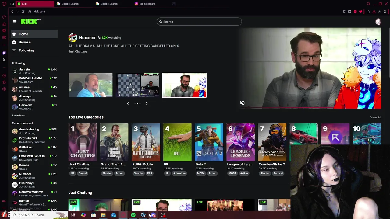390x219 pixels.
Task: Click kick.com address bar
Action: click(39, 12)
